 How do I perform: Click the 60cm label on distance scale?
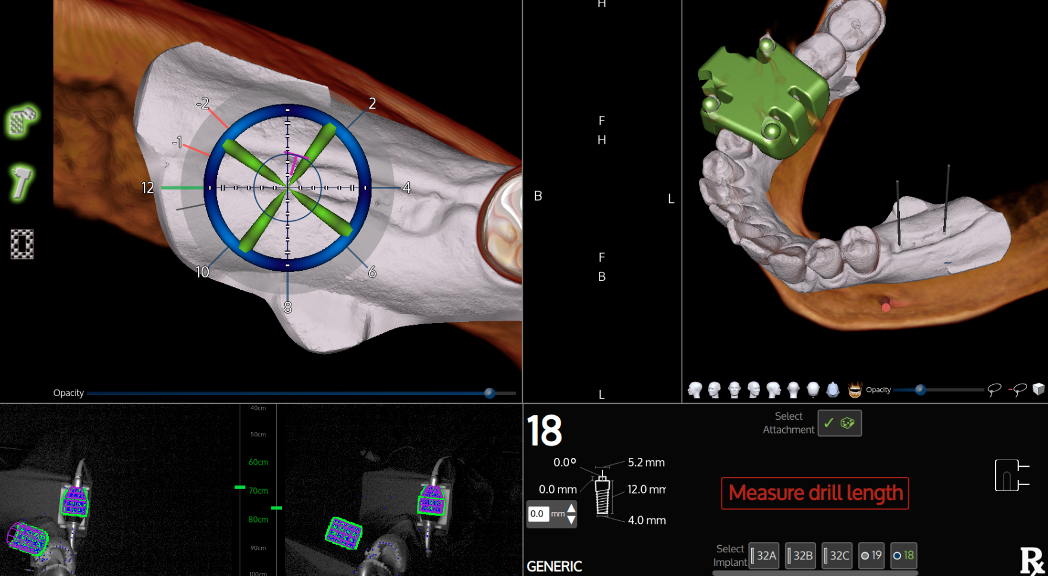click(x=258, y=462)
